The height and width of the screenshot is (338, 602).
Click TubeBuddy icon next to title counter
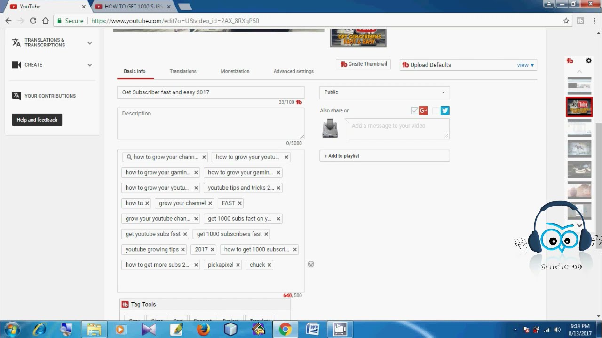point(299,102)
